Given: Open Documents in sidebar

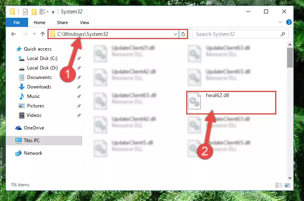Looking at the screenshot, I should [40, 77].
